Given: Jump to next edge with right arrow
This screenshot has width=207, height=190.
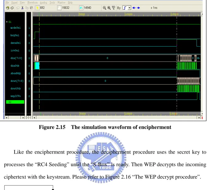Looking at the screenshot, I should click(x=138, y=8).
